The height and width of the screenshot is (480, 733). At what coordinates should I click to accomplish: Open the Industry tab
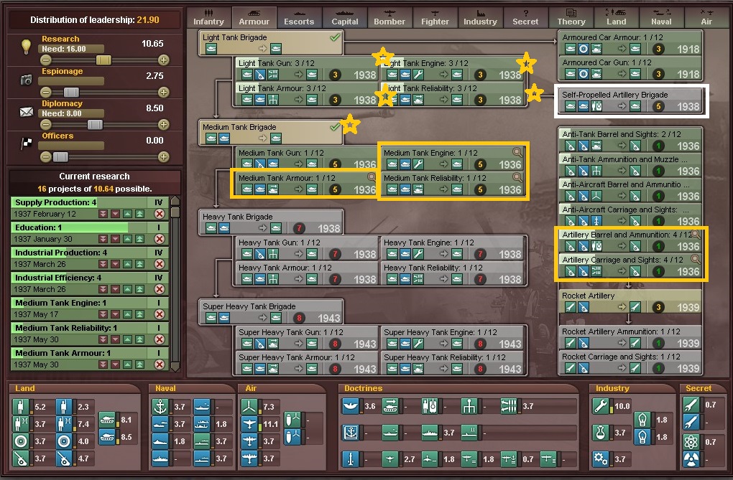pos(480,17)
